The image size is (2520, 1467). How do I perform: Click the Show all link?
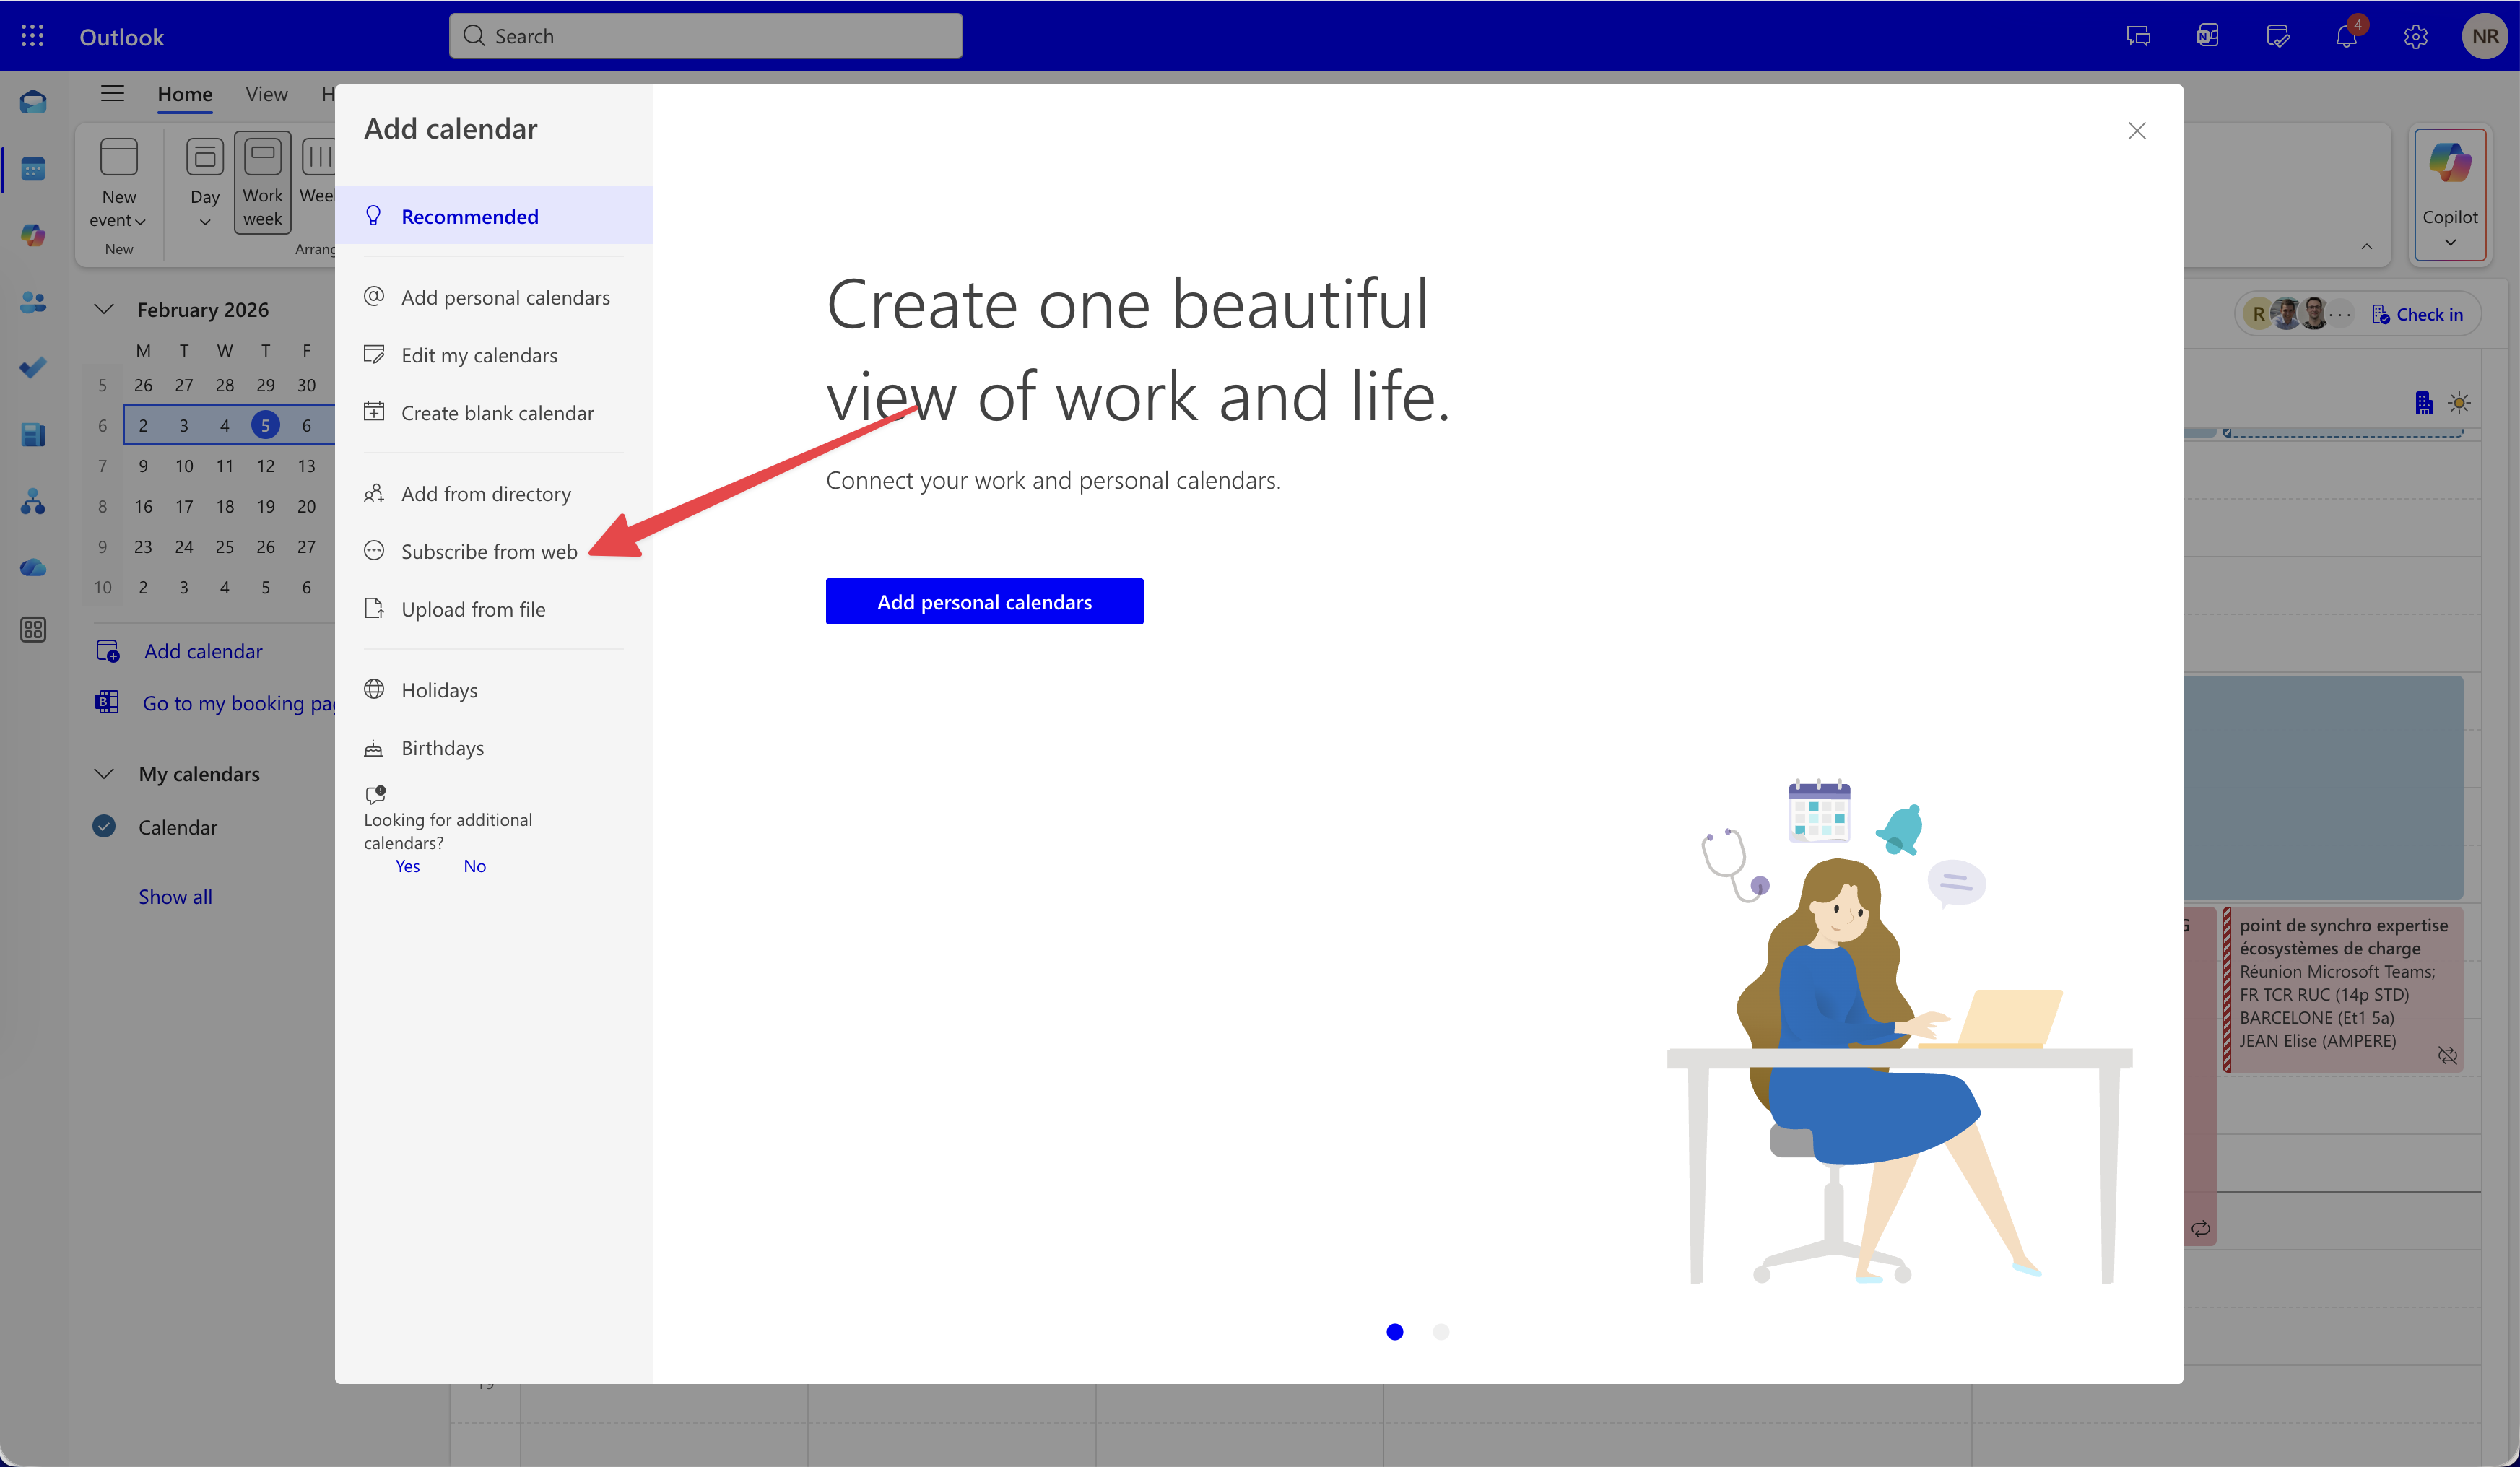175,896
